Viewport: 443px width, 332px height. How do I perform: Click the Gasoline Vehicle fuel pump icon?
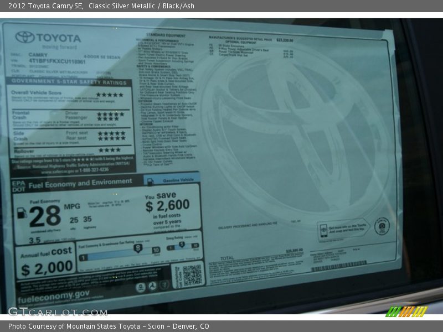[x=150, y=180]
